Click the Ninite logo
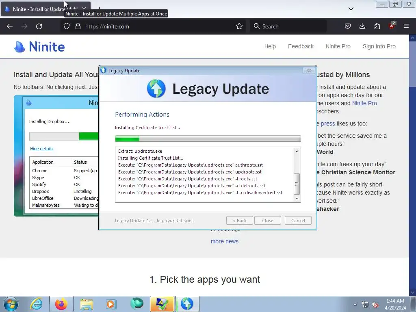Viewport: 416px width, 312px height. click(x=39, y=47)
